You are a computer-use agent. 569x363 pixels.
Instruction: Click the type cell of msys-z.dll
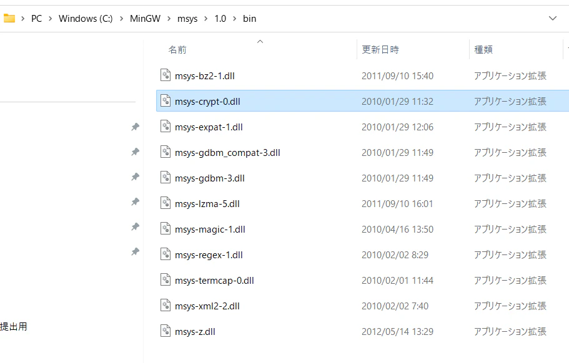(x=510, y=331)
